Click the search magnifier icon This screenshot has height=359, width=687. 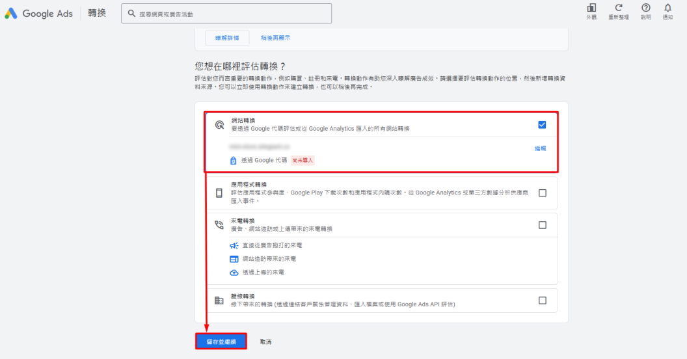[x=131, y=14]
